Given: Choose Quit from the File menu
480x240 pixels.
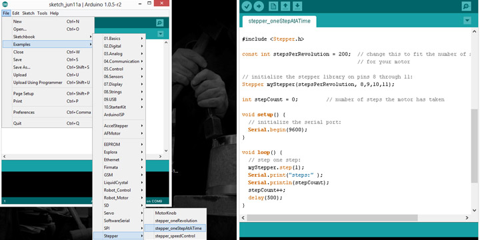Looking at the screenshot, I should (47, 123).
